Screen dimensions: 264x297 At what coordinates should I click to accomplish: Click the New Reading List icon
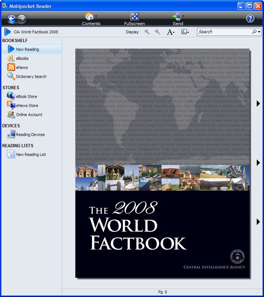[11, 154]
